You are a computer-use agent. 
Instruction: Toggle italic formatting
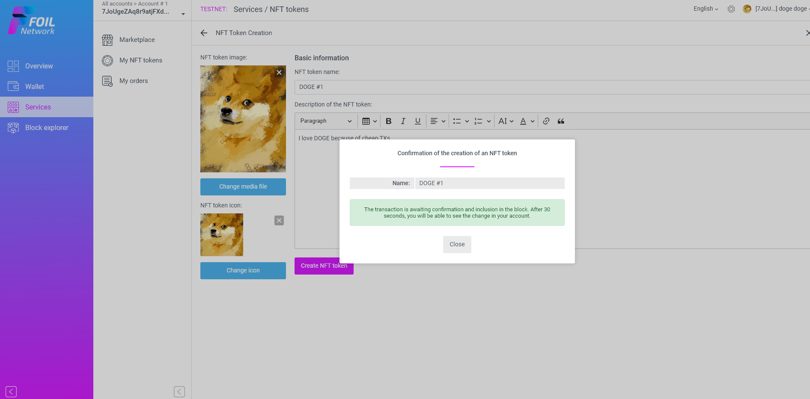tap(403, 121)
